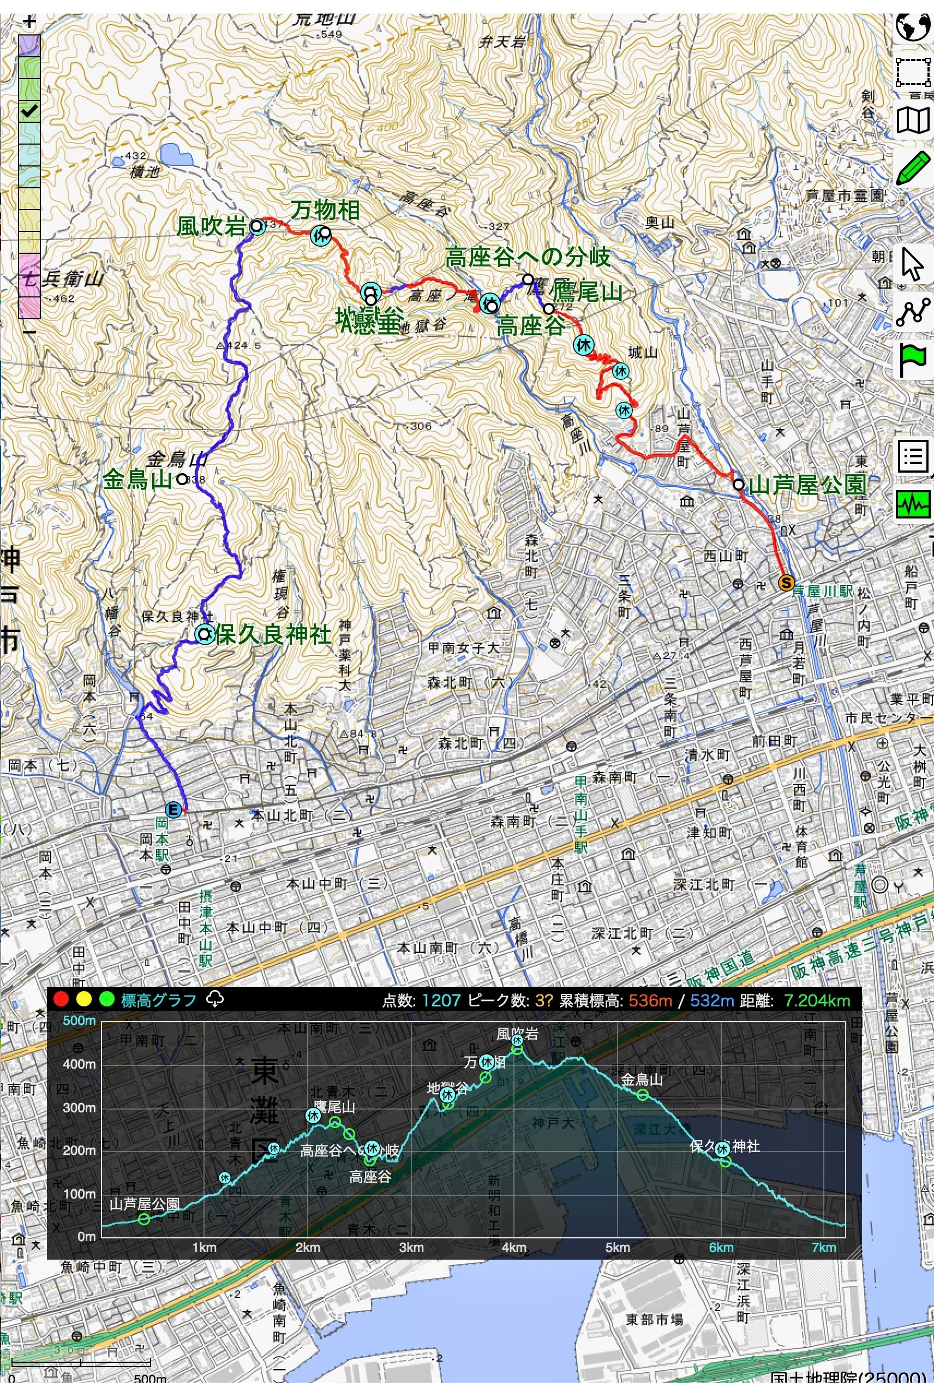Open the folded map icon

[x=913, y=120]
